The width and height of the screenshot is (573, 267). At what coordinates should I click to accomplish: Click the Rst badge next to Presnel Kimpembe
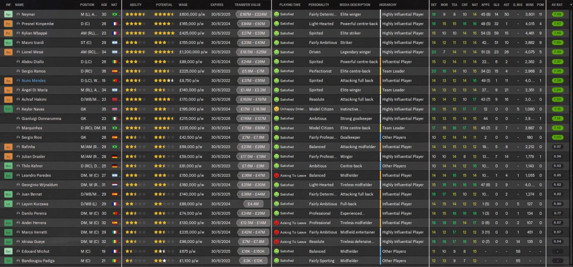click(x=8, y=24)
